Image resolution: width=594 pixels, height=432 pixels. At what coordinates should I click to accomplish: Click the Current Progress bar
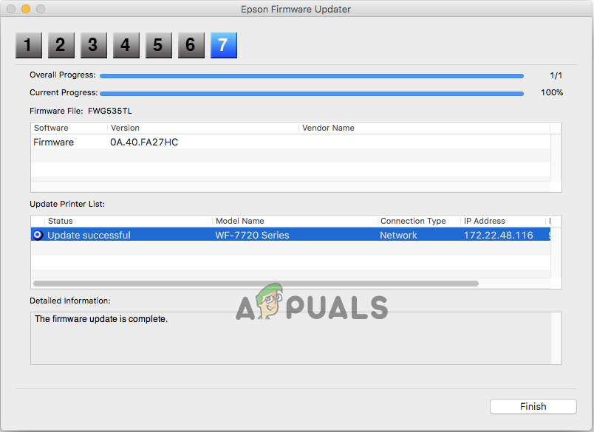point(311,94)
